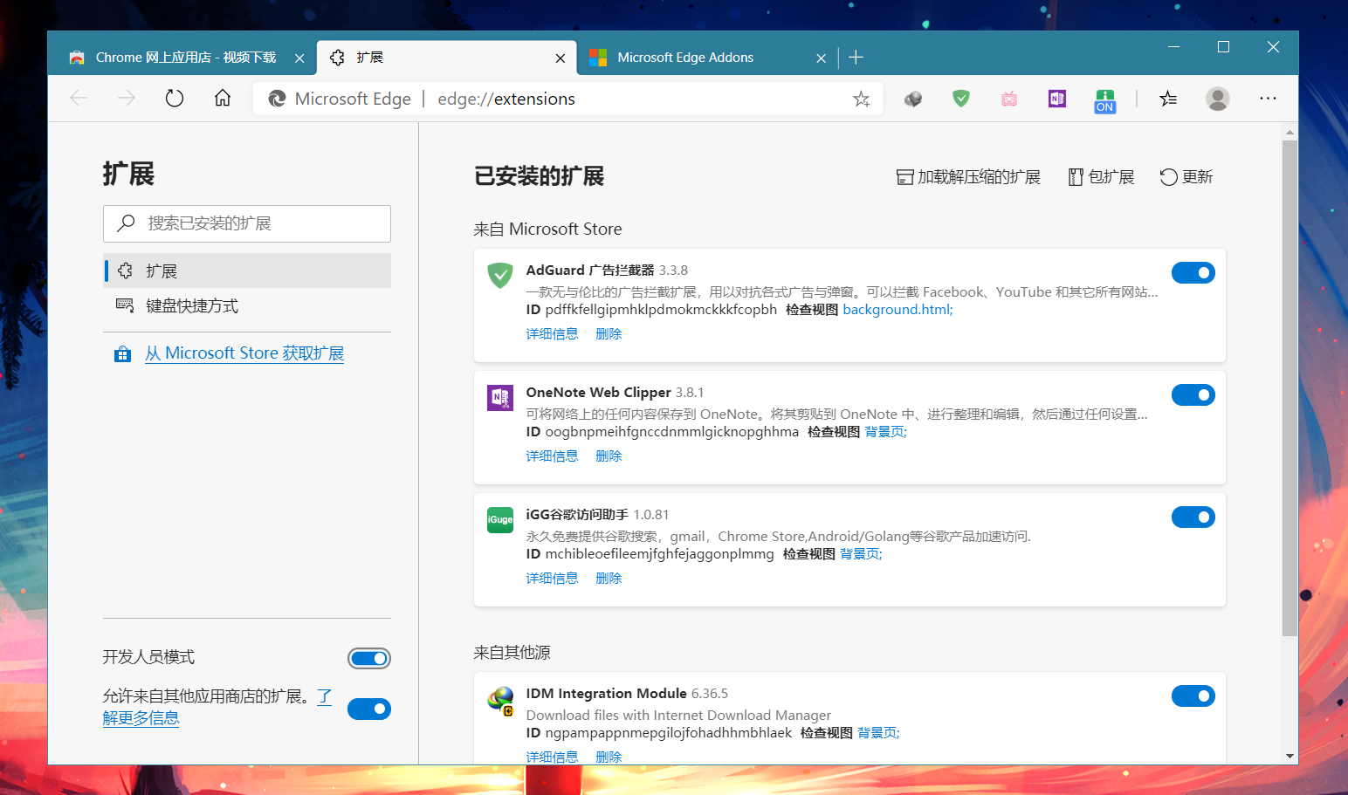
Task: Open 详细信息 for OneNote Web Clipper
Action: [x=552, y=456]
